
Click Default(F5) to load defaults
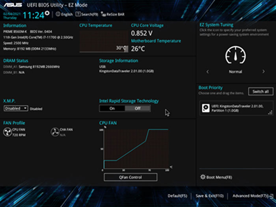[177, 196]
